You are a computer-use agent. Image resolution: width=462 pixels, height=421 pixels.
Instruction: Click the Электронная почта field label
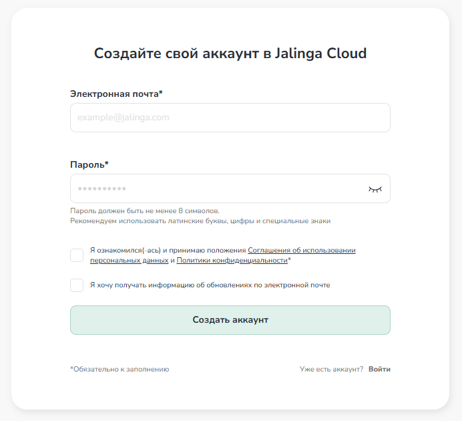116,94
